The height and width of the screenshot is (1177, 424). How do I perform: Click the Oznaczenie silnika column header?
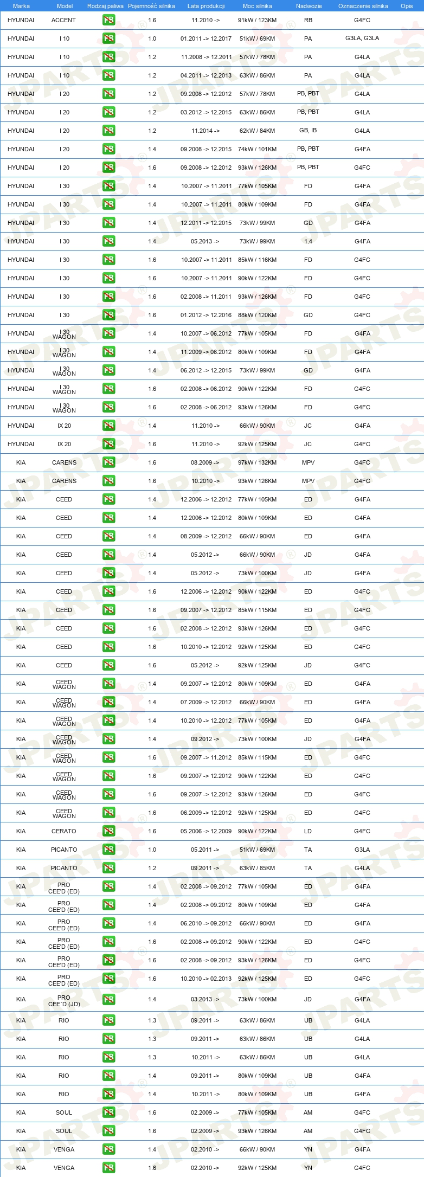(363, 6)
